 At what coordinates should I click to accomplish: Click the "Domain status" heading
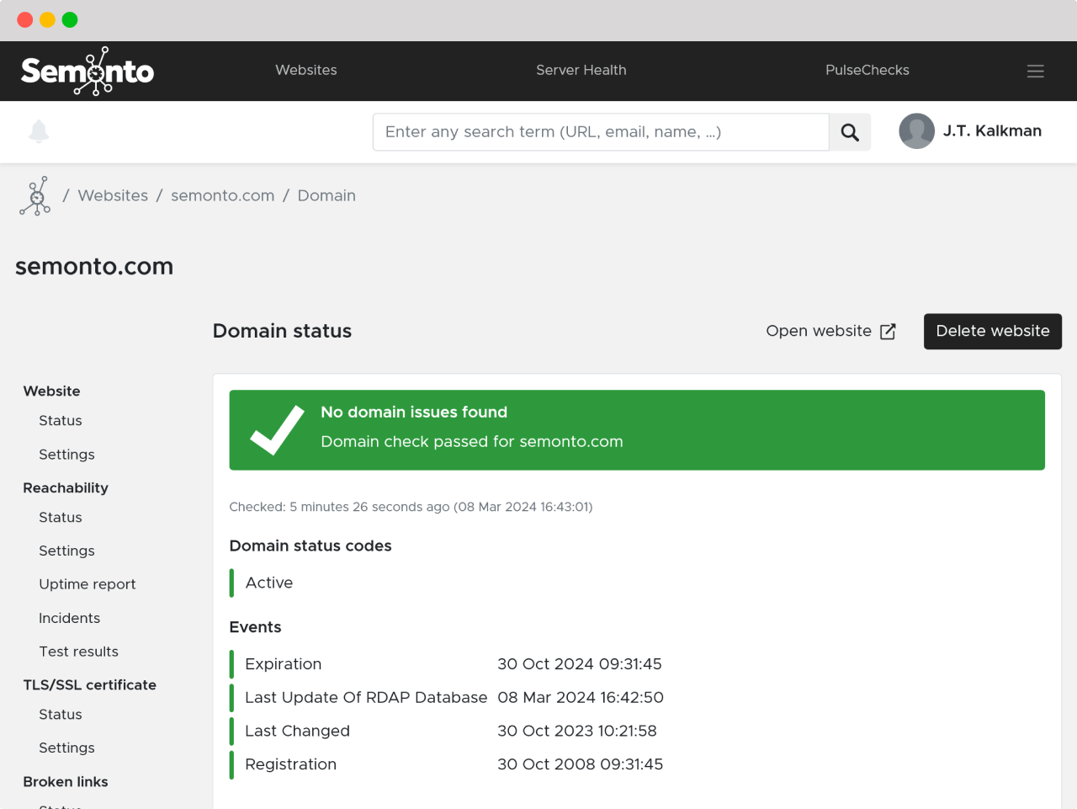(282, 331)
